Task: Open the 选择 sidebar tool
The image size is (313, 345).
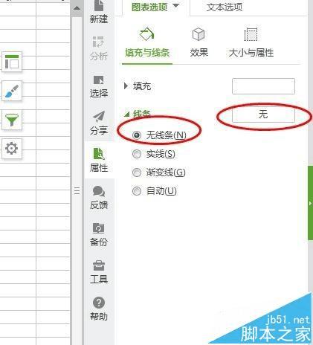Action: click(x=99, y=86)
